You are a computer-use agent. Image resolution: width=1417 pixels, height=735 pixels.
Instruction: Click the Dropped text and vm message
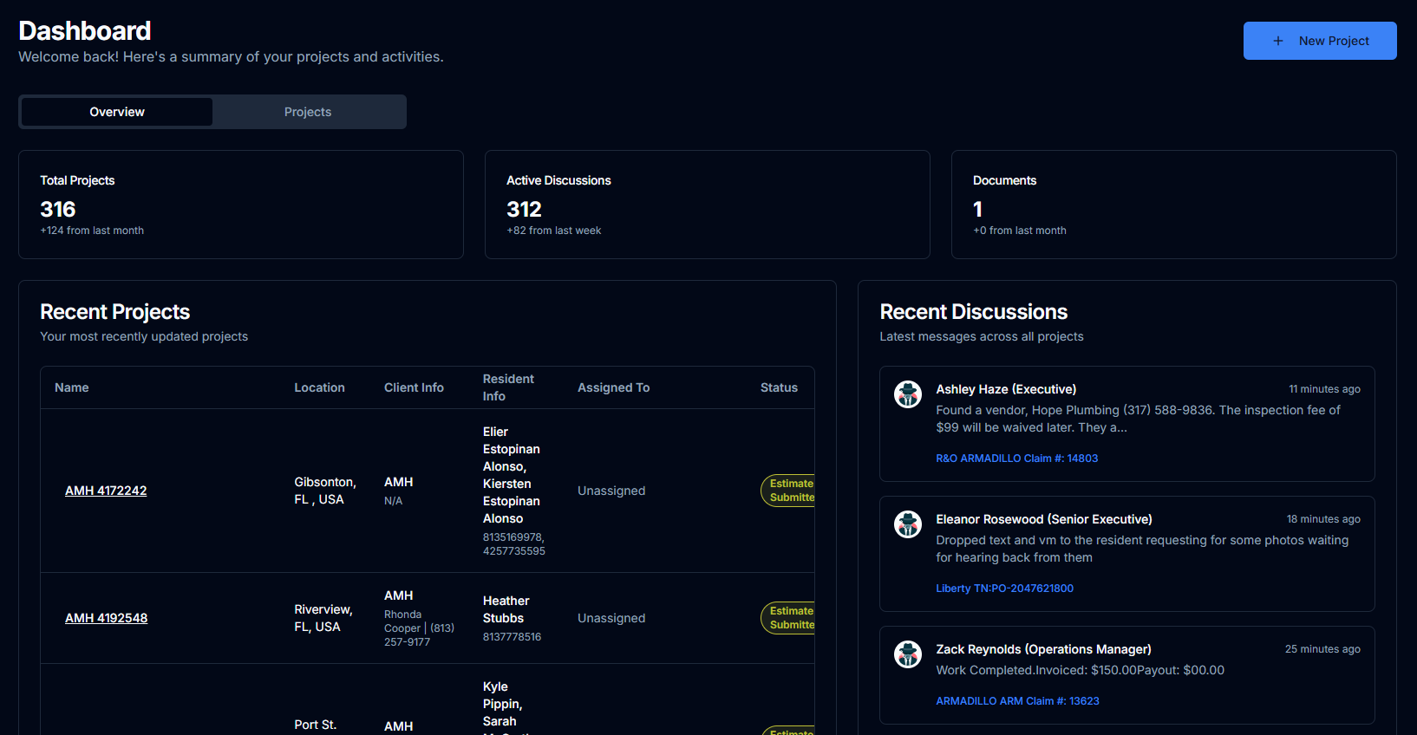1142,549
